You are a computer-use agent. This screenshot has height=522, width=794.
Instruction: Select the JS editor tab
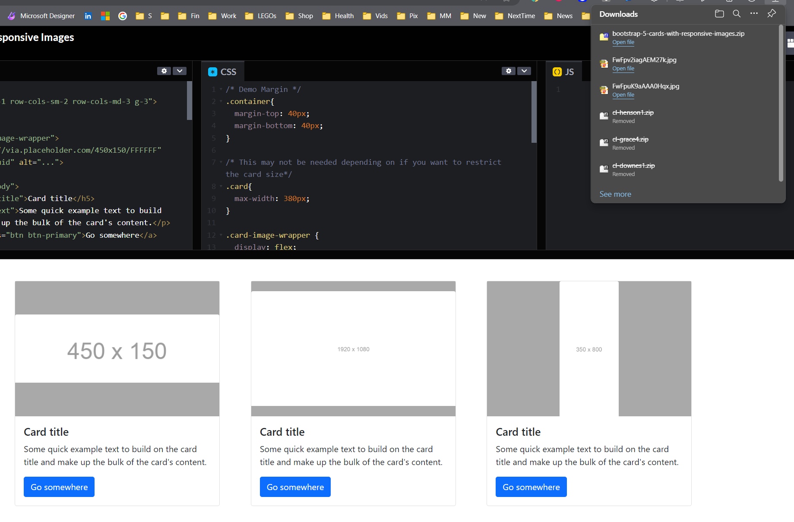[x=563, y=72]
